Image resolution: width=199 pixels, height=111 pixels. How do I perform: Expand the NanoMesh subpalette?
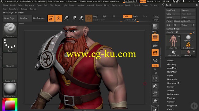click(x=172, y=72)
